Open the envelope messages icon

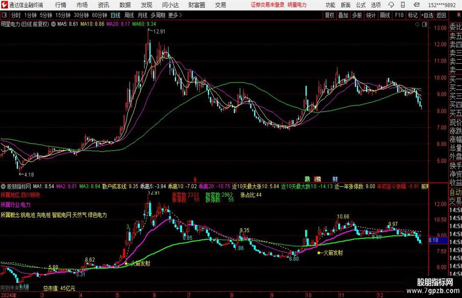click(x=417, y=5)
